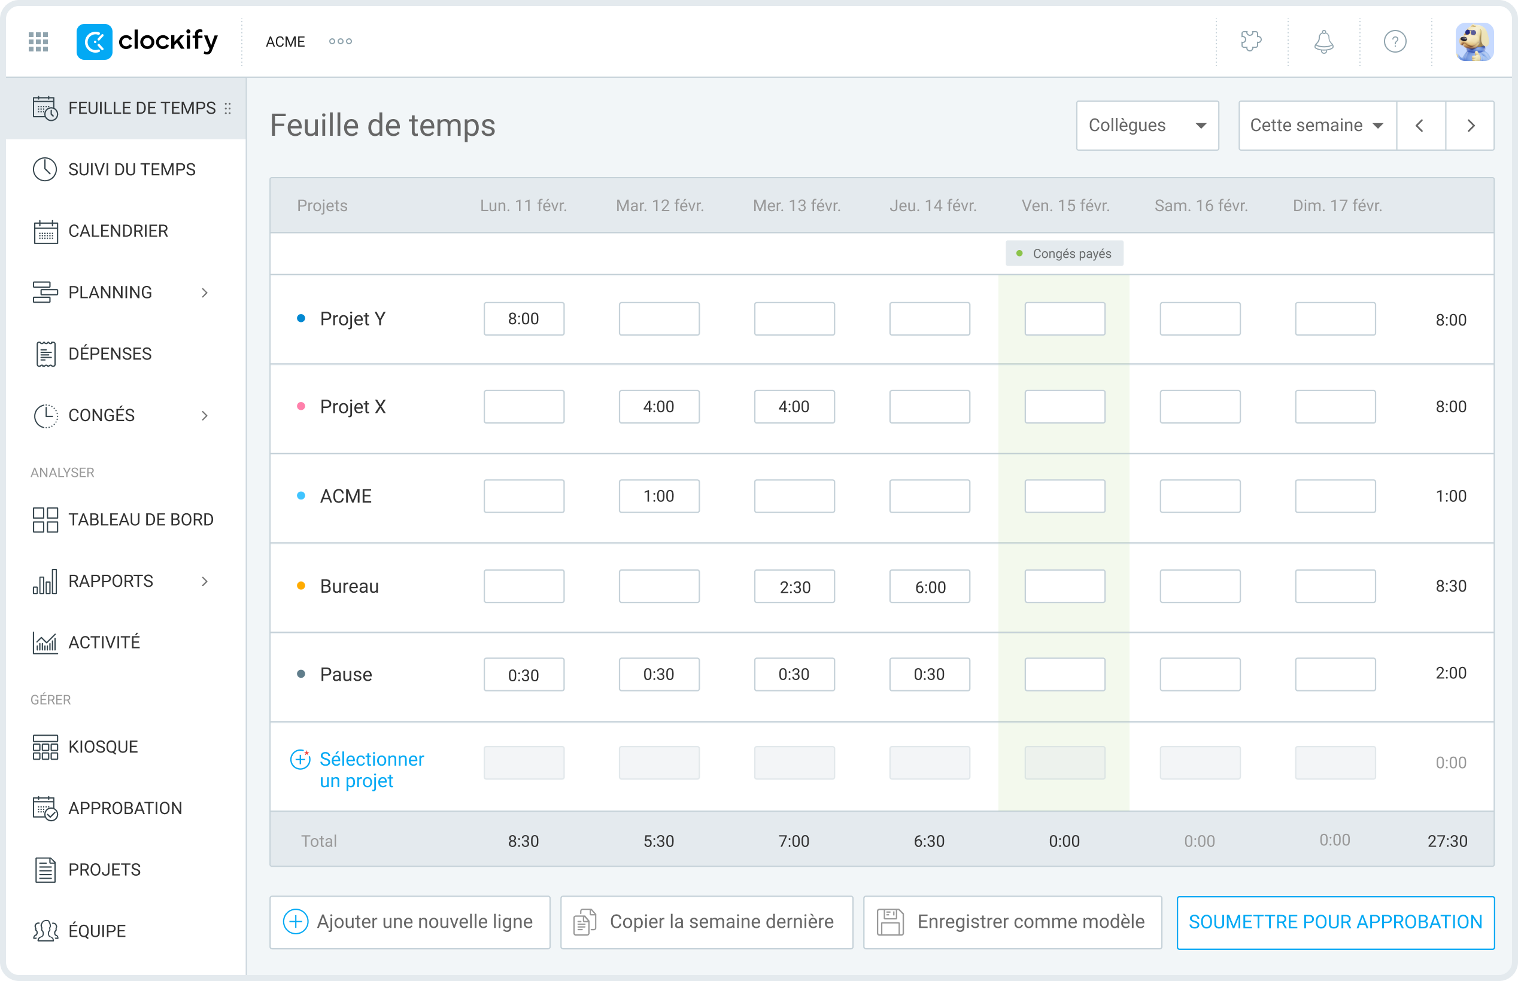1518x981 pixels.
Task: Click the pink color dot next to Projet X
Action: 302,406
